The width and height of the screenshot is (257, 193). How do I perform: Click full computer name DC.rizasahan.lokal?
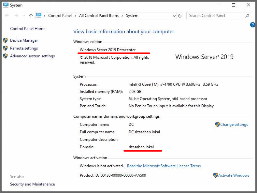tap(144, 132)
